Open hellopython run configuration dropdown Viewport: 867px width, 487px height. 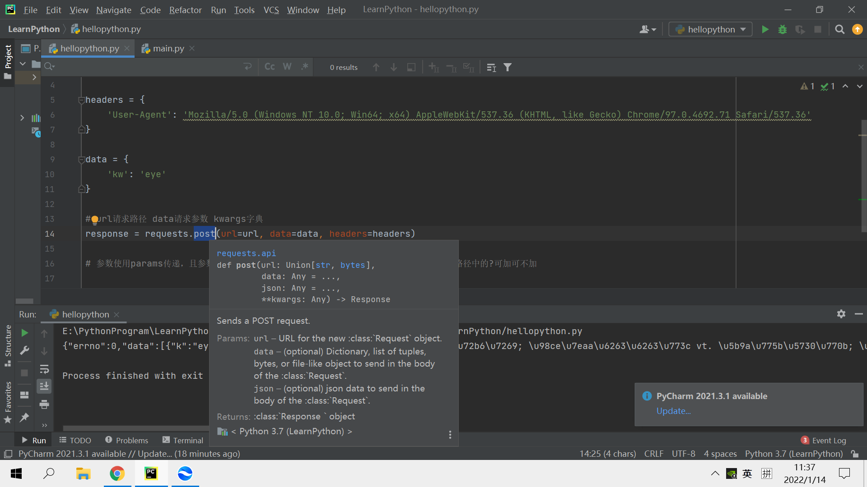coord(710,30)
